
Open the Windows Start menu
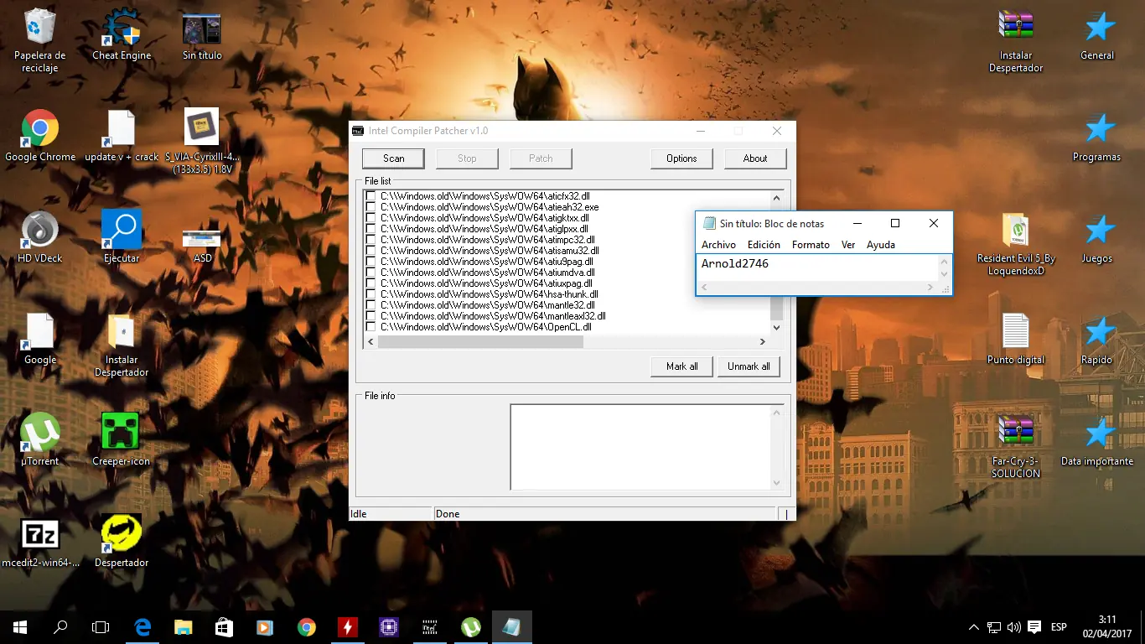coord(20,626)
